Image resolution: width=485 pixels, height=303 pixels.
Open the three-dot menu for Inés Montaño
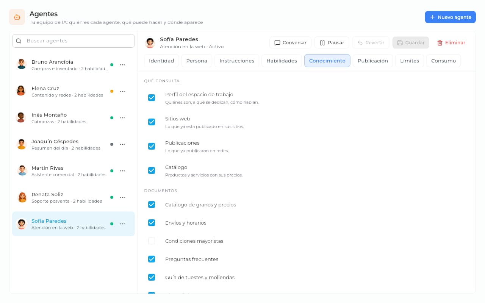(x=122, y=118)
